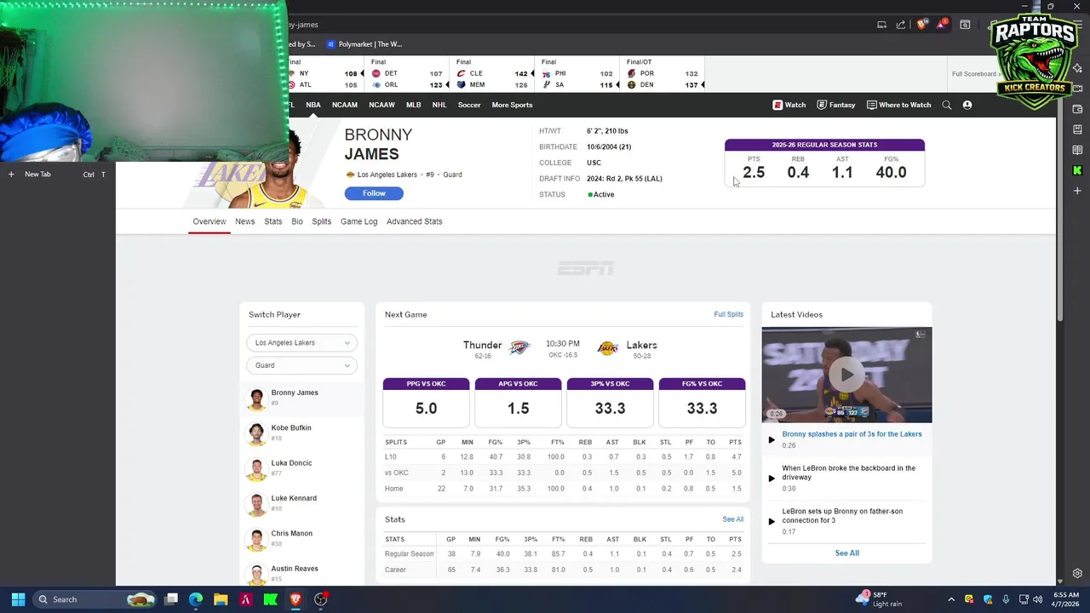Switch to the News tab
This screenshot has width=1090, height=613.
244,221
